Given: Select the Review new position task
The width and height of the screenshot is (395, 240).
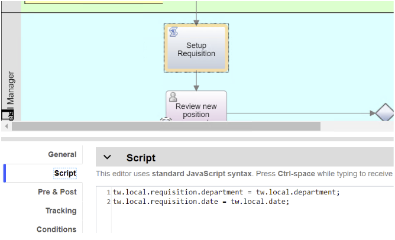Looking at the screenshot, I should (196, 106).
